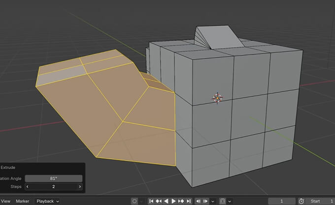
Task: Jump to the first frame
Action: tap(152, 201)
